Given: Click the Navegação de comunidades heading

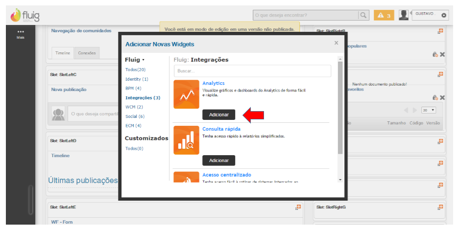Looking at the screenshot, I should (81, 31).
